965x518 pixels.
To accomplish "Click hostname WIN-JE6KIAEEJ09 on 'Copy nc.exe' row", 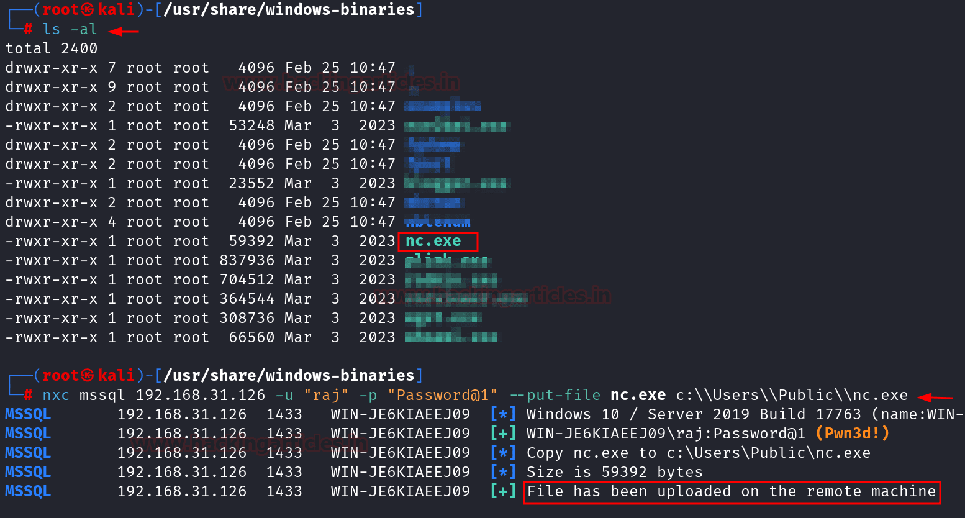I will [401, 453].
